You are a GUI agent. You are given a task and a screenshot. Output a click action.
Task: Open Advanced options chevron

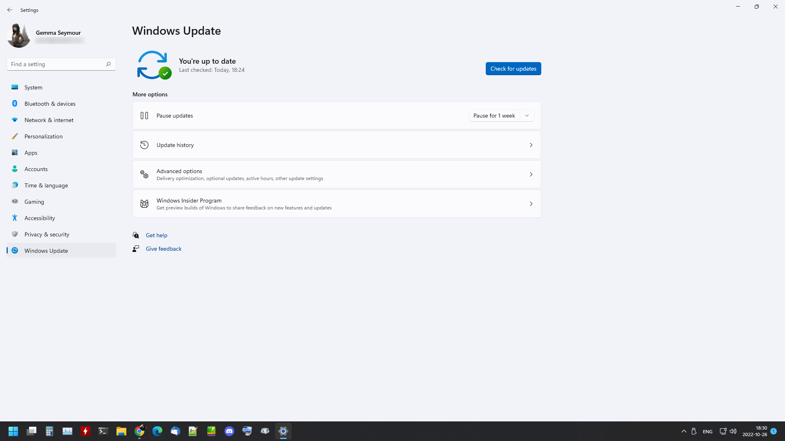click(x=531, y=174)
